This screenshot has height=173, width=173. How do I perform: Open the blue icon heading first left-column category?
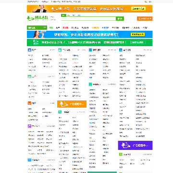29,50
